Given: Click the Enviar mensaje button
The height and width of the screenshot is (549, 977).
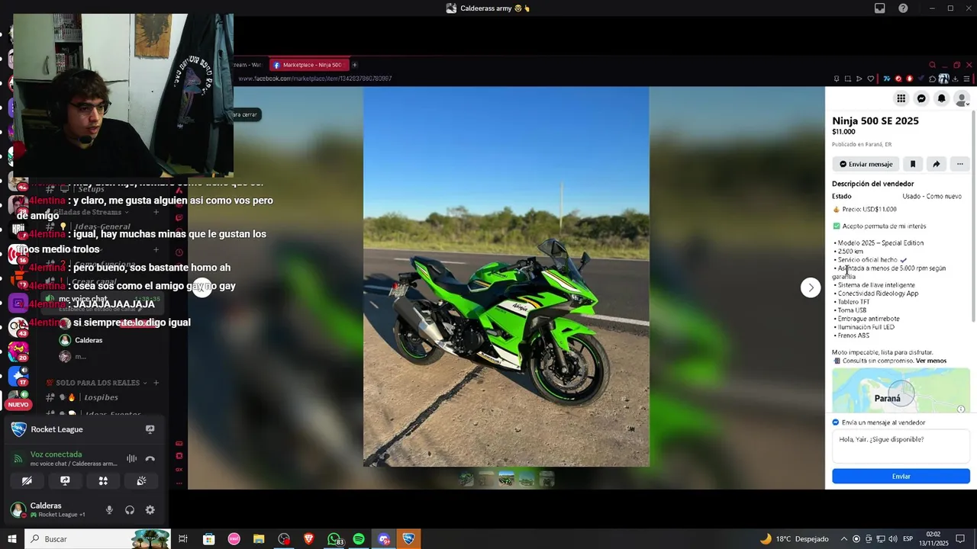Looking at the screenshot, I should click(x=866, y=164).
